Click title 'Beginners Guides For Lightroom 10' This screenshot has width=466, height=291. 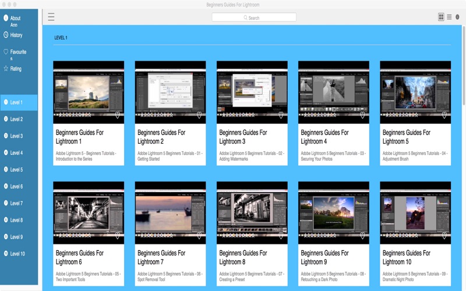coord(407,257)
